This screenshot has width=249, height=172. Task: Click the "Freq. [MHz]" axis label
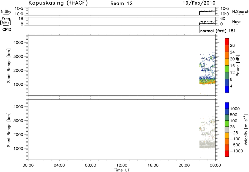(x=6, y=21)
